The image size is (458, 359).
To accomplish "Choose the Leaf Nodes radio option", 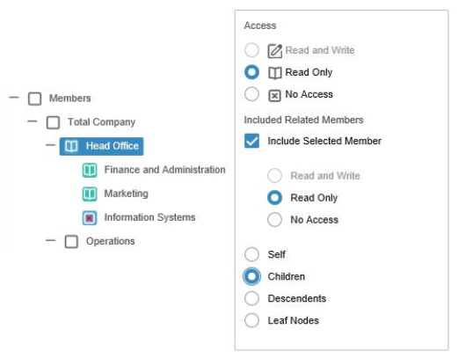I will (251, 320).
